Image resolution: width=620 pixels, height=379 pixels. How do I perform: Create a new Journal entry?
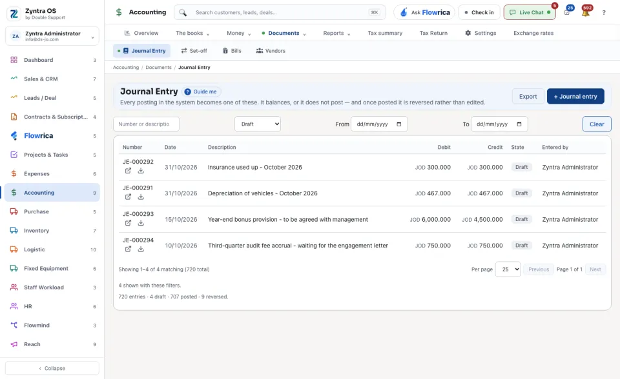point(575,96)
